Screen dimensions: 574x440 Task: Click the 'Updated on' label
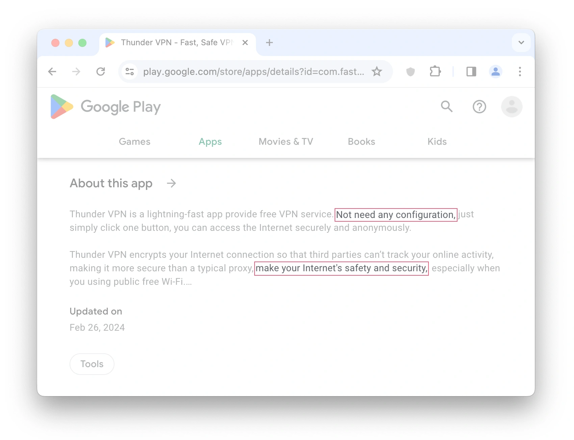tap(96, 311)
